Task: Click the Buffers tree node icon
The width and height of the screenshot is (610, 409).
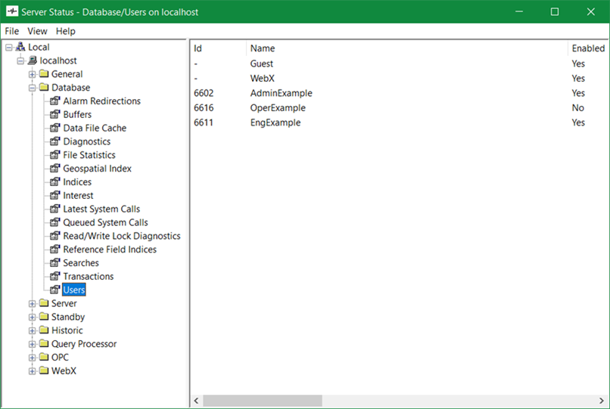Action: pyautogui.click(x=54, y=115)
